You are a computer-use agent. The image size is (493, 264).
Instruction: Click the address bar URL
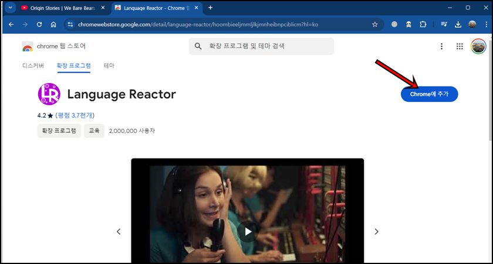(x=198, y=25)
